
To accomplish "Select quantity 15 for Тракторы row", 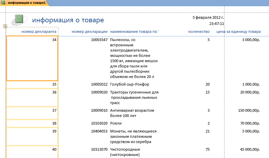I will pos(208,92).
